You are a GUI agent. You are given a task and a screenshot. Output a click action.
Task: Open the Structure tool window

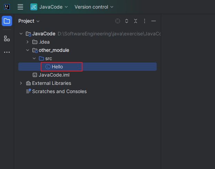(7, 38)
